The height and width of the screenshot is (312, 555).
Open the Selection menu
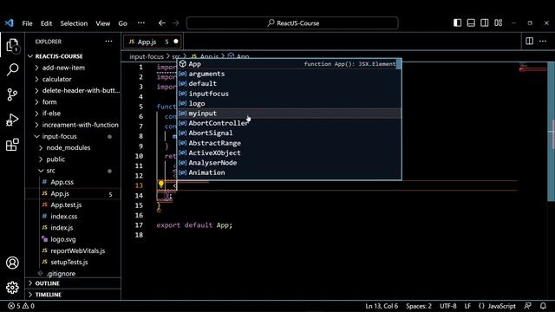74,23
